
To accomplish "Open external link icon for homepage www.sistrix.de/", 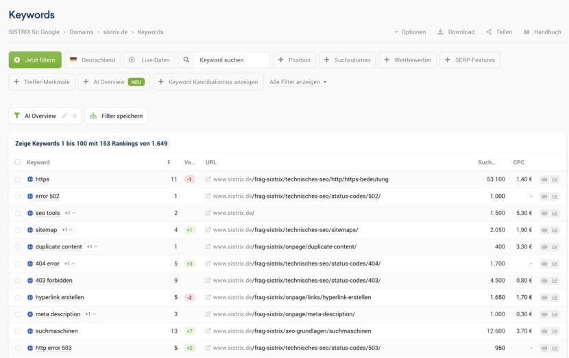I will click(x=208, y=213).
